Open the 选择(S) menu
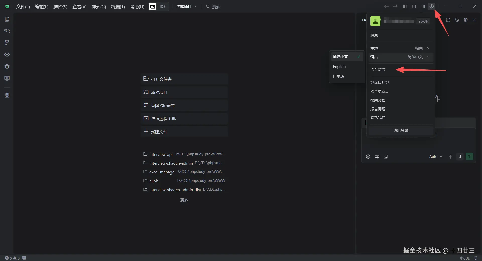 pos(60,7)
